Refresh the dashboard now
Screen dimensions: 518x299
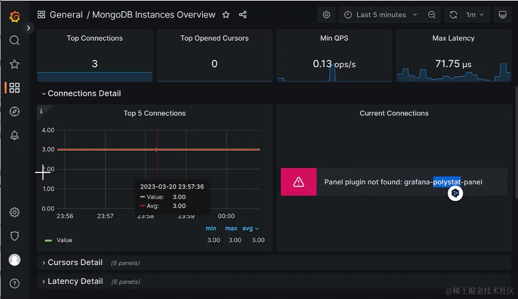coord(453,15)
